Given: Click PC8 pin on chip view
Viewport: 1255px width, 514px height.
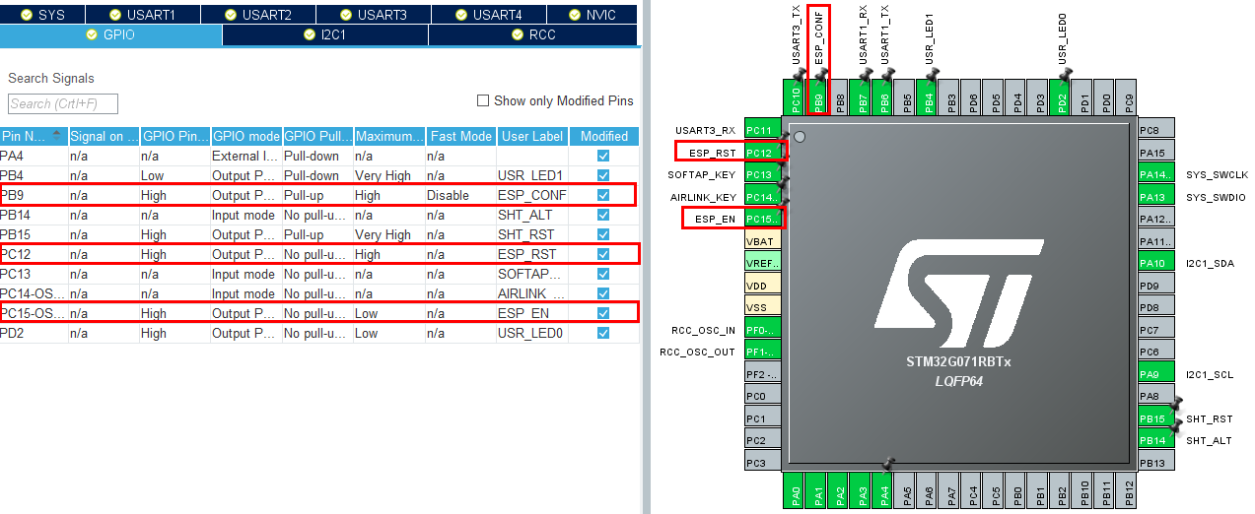Looking at the screenshot, I should pos(1155,130).
